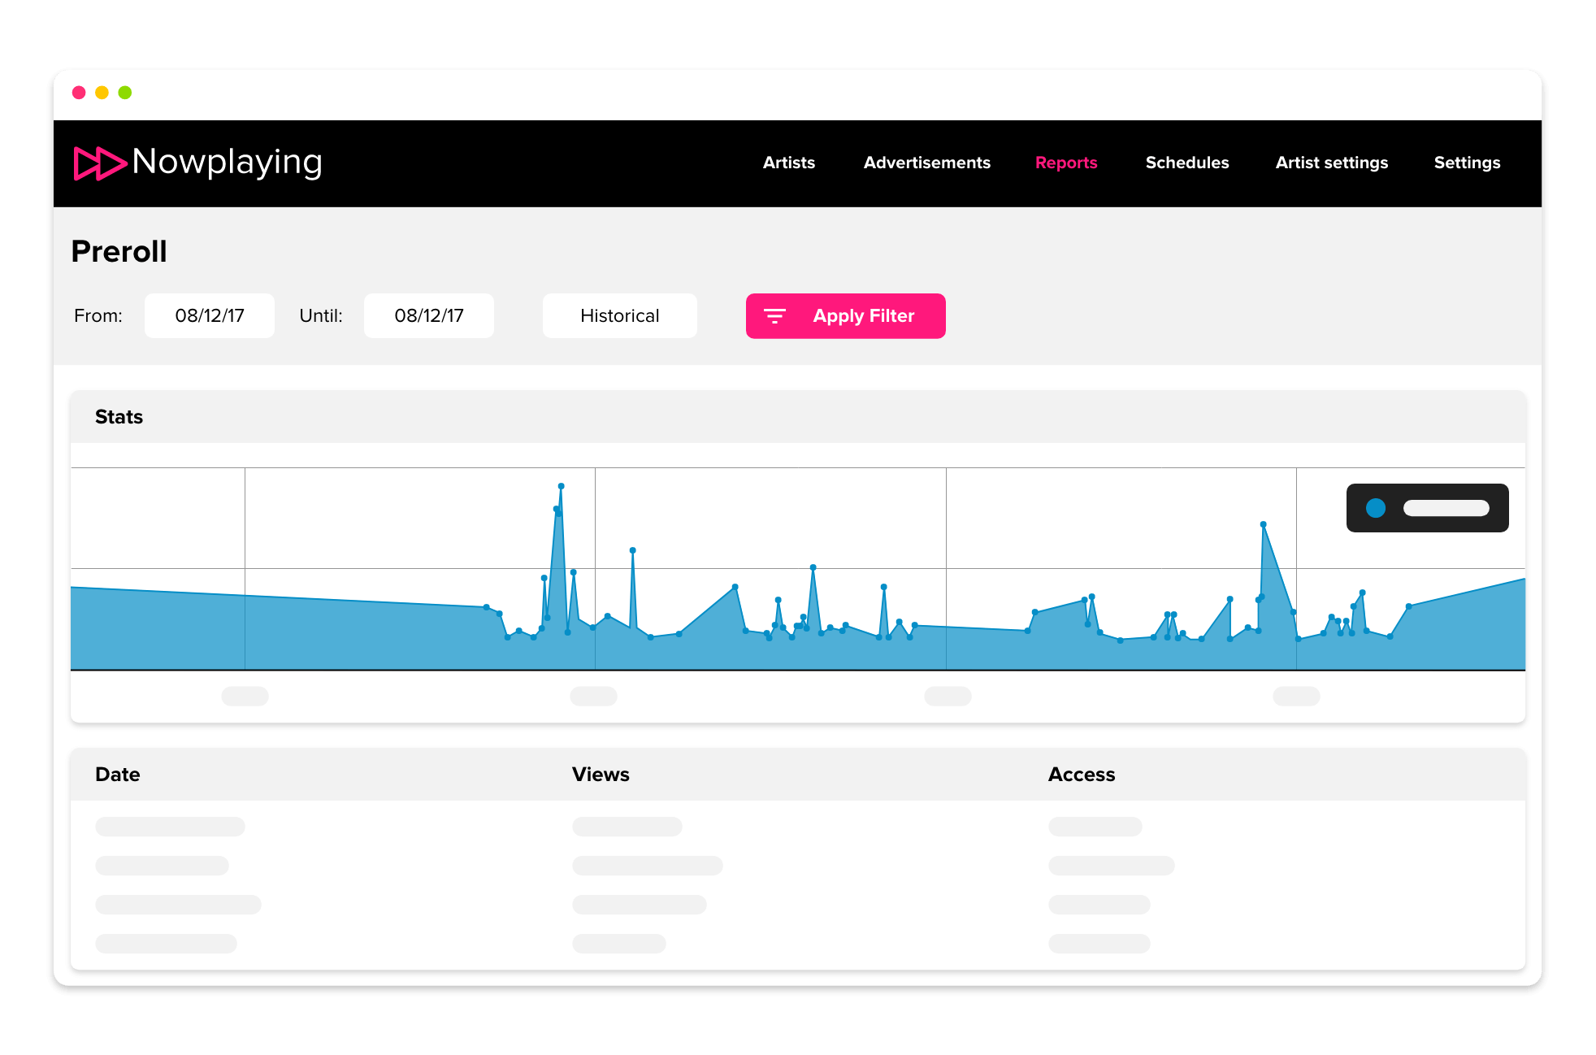
Task: Click the red traffic light window control
Action: point(79,93)
